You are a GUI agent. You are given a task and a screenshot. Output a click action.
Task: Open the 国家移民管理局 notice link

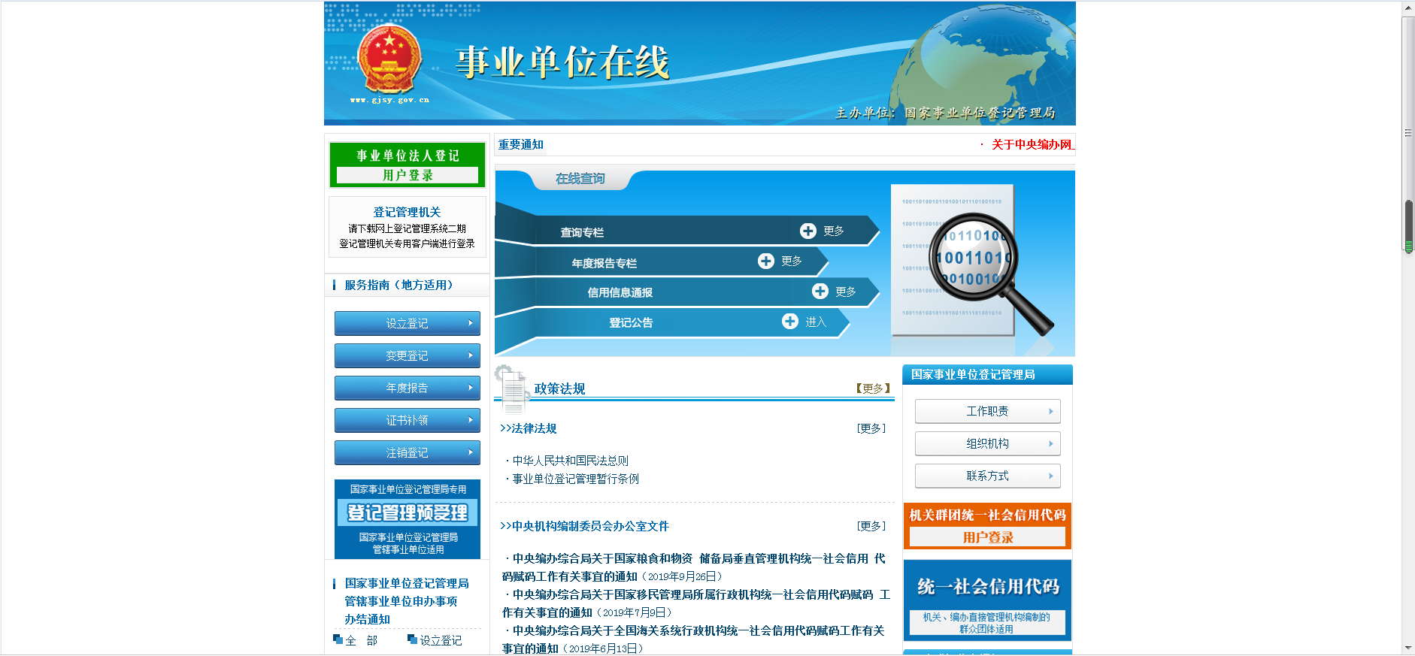(x=696, y=603)
